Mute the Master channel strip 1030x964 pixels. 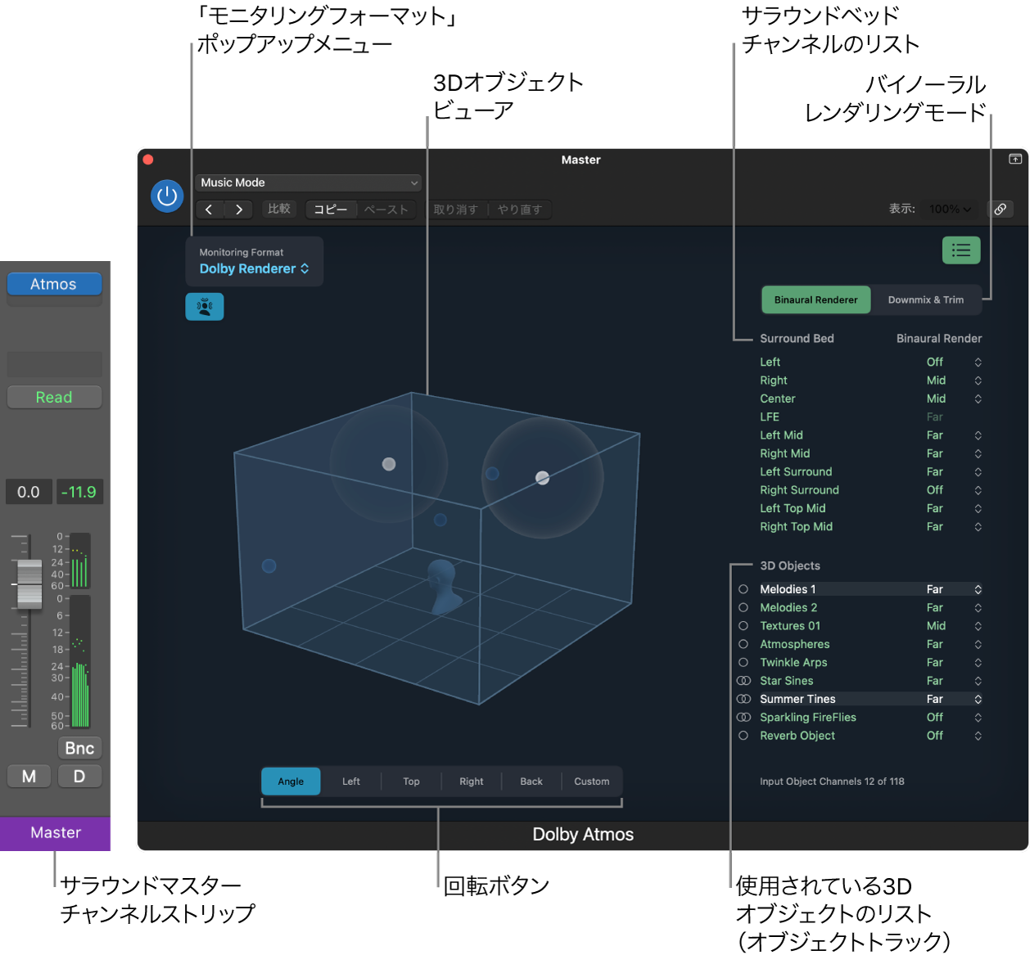click(29, 777)
